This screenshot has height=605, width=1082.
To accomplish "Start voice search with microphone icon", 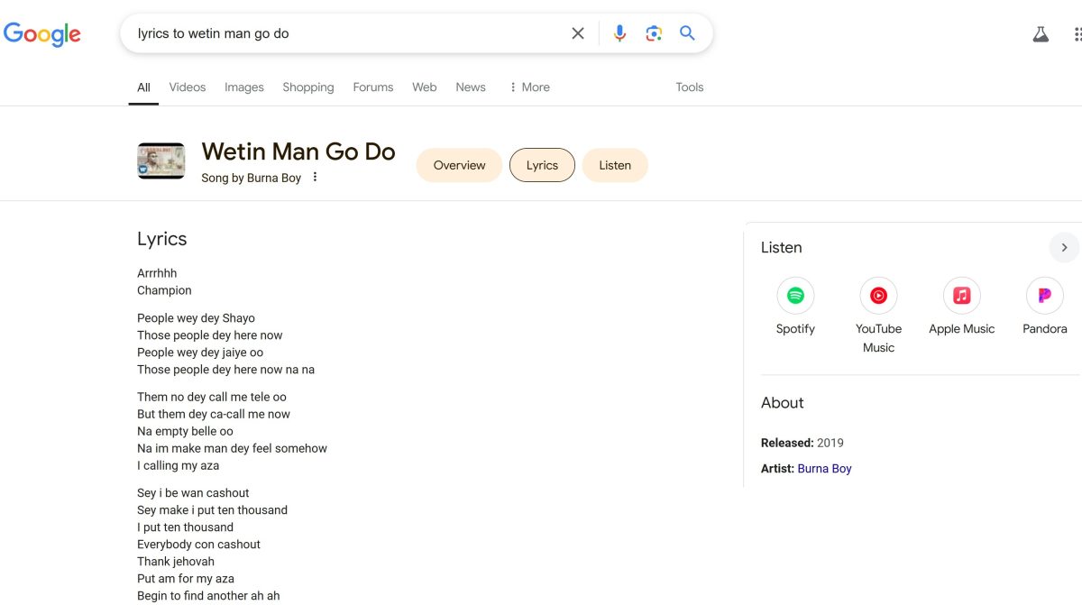I will click(x=619, y=33).
